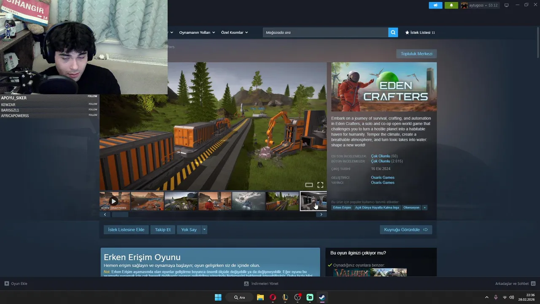540x304 pixels.
Task: Open İndirmeleri Yönet downloads
Action: pos(262,284)
